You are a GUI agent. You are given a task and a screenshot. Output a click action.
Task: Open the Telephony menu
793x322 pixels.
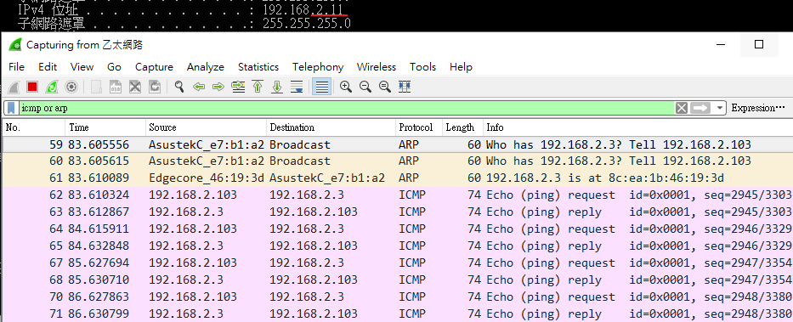pos(318,67)
